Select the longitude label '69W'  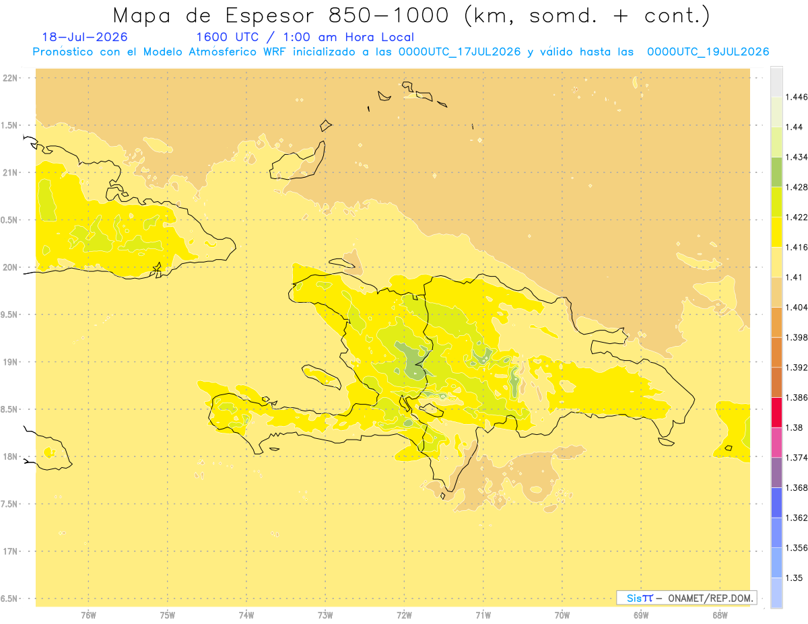point(641,615)
